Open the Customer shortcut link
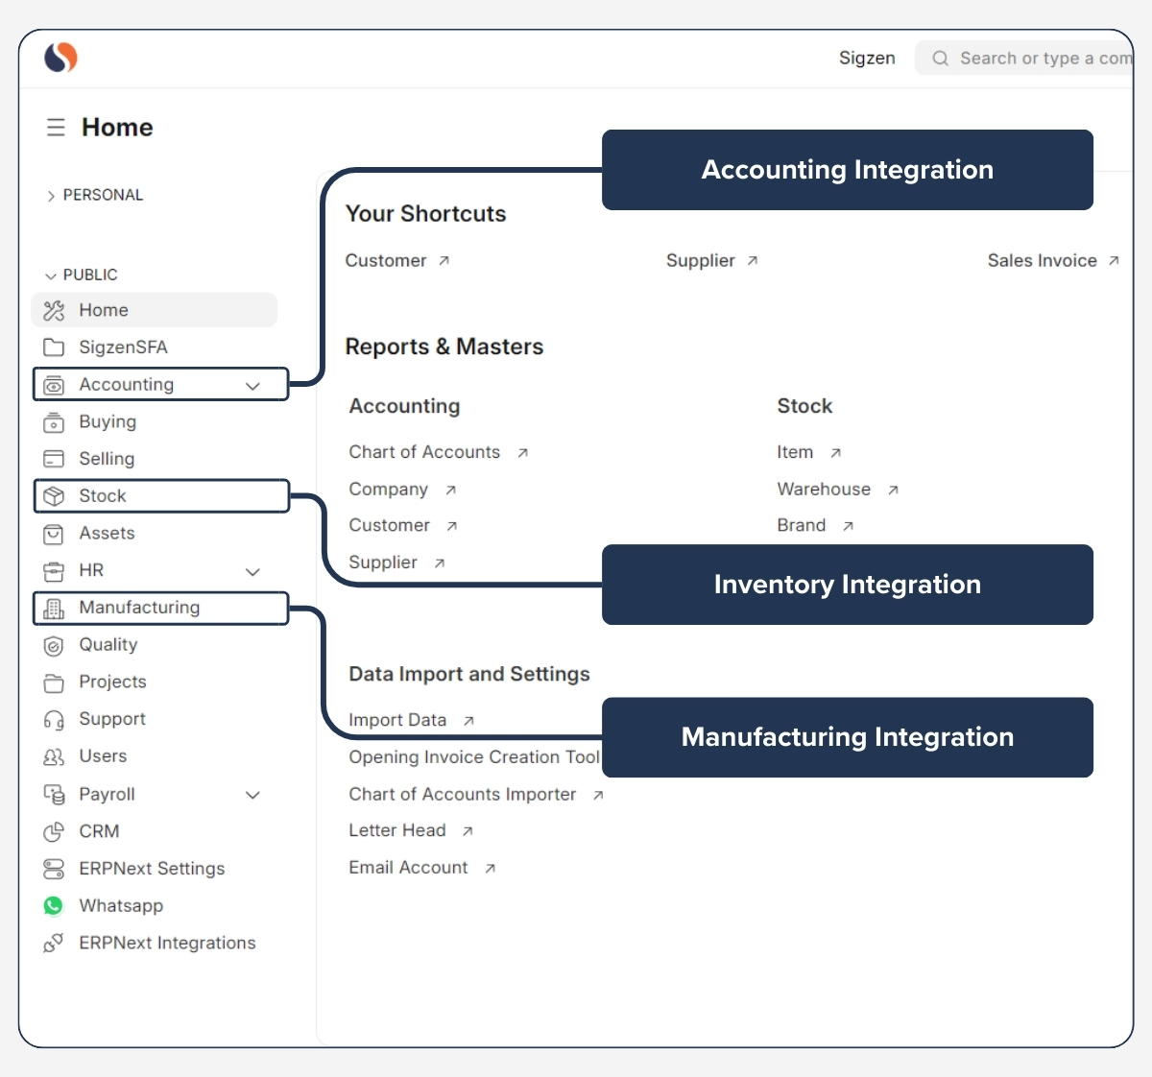The width and height of the screenshot is (1152, 1077). click(387, 260)
